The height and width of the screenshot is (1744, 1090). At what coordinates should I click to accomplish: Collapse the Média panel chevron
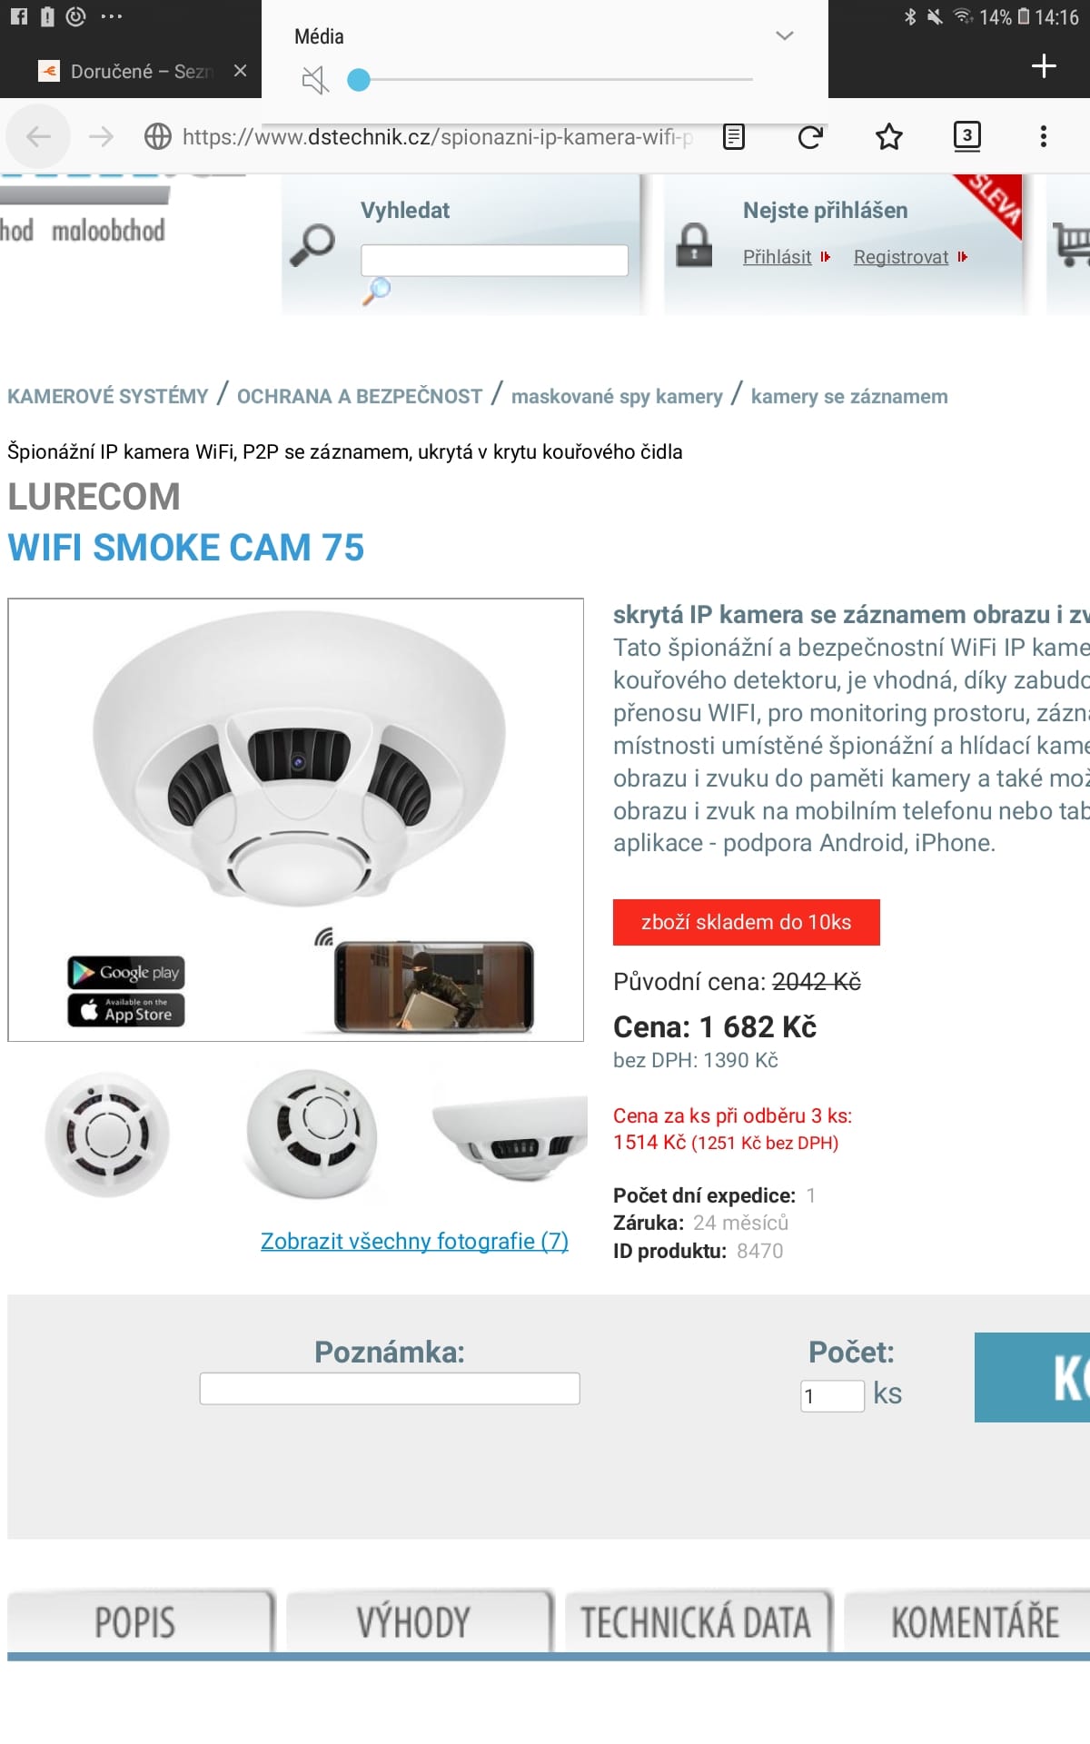pos(785,36)
